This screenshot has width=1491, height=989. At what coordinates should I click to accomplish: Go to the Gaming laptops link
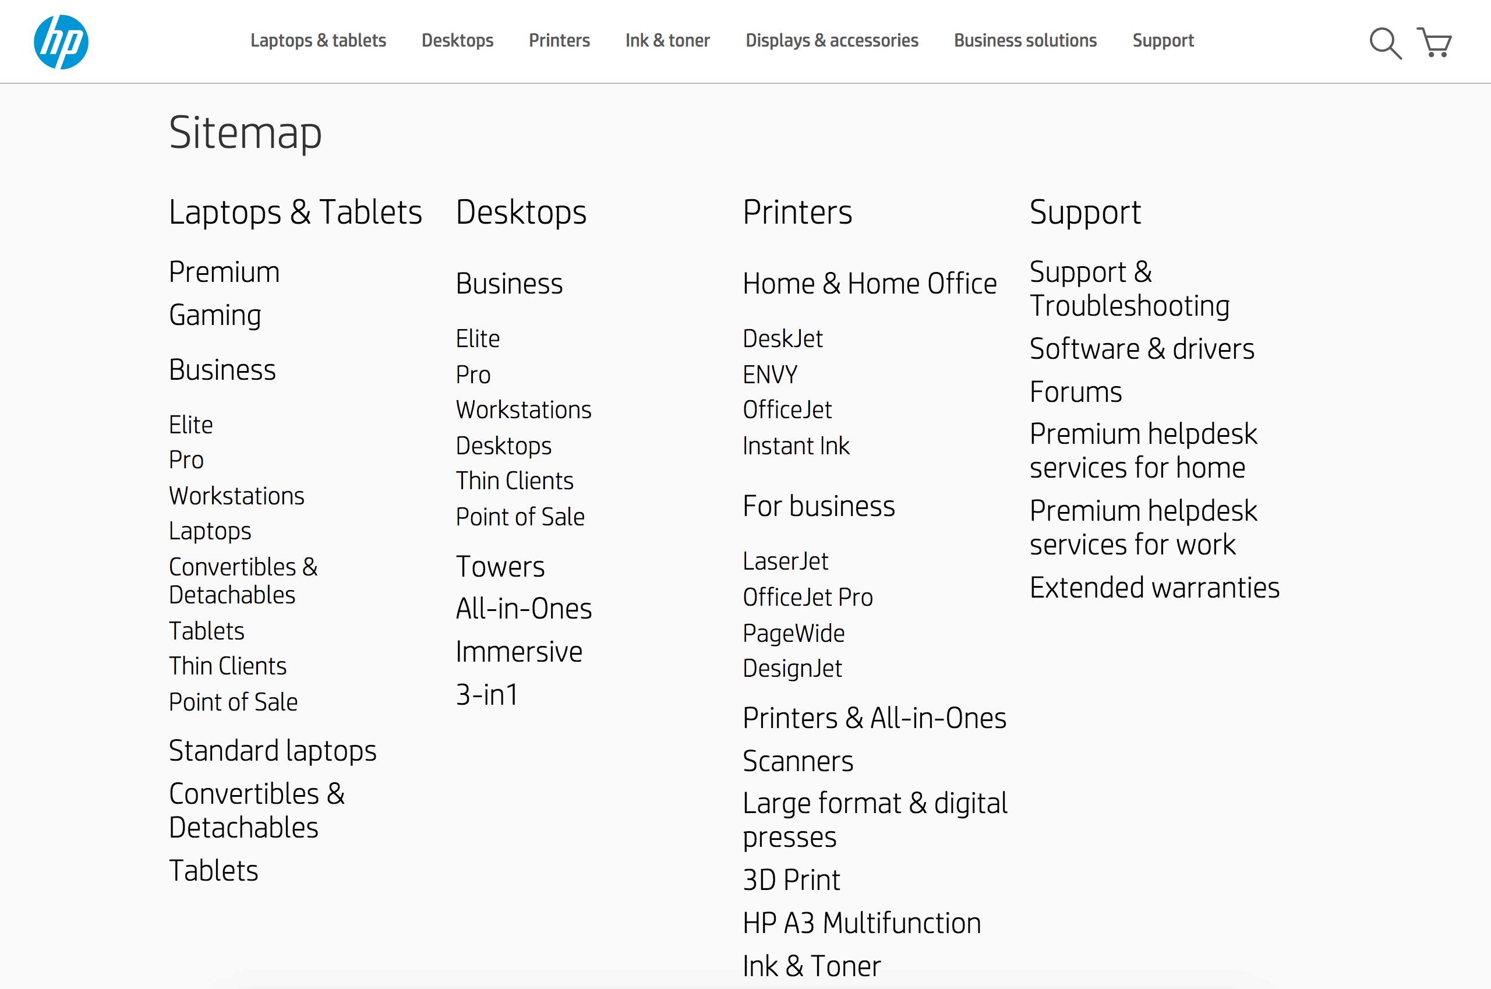coord(215,315)
